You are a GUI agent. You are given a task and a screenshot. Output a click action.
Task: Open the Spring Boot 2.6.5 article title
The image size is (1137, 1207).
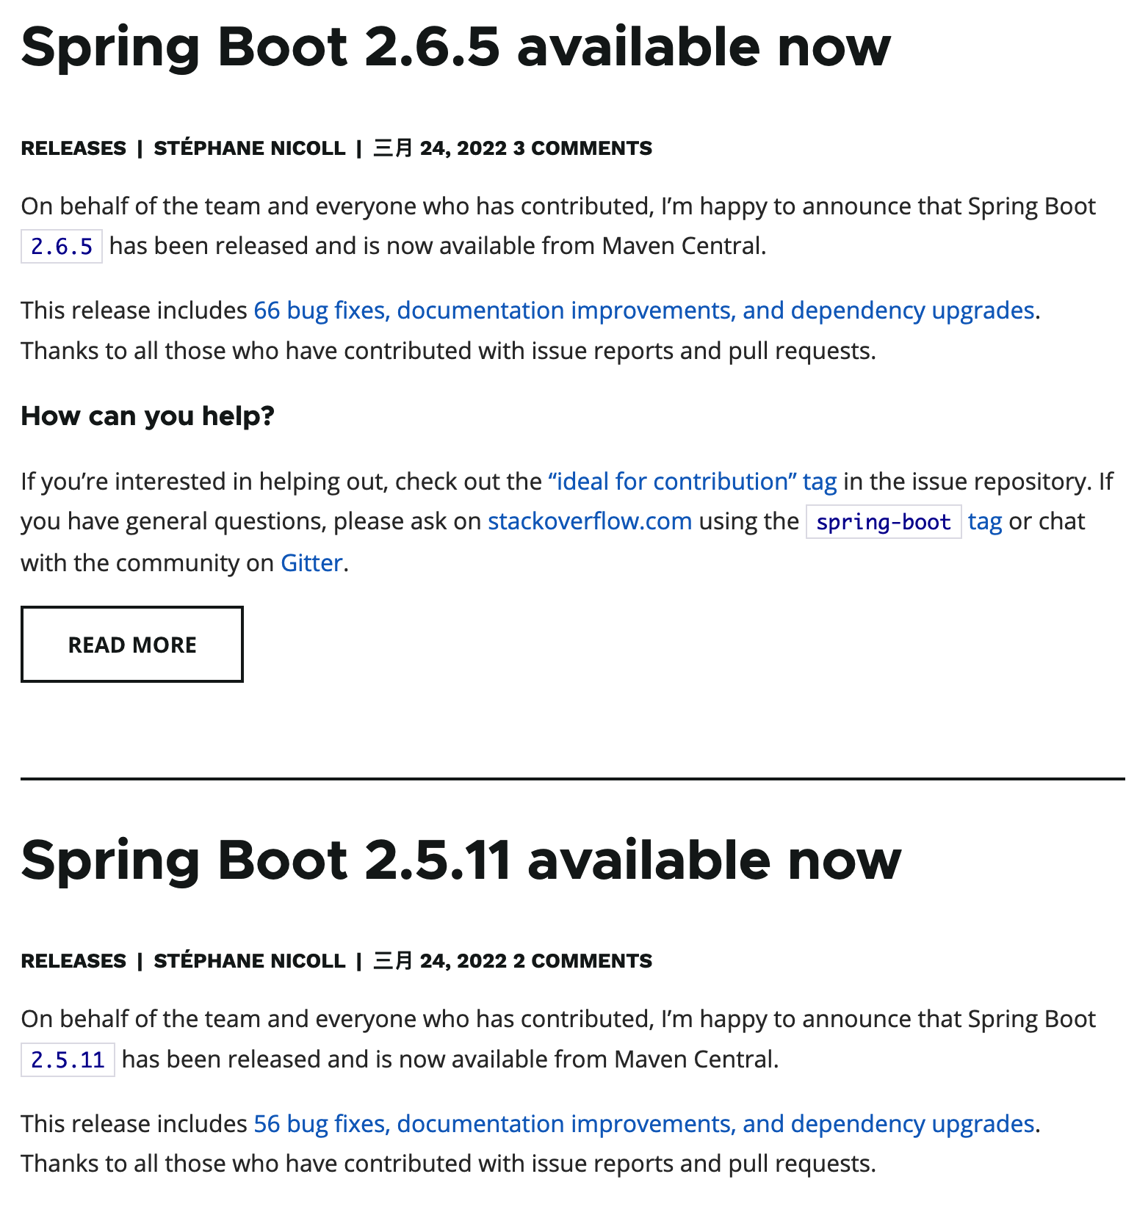pos(455,48)
